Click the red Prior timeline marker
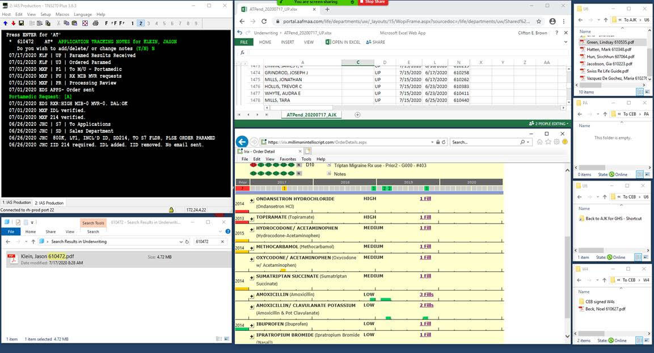This screenshot has width=654, height=353. (x=242, y=188)
